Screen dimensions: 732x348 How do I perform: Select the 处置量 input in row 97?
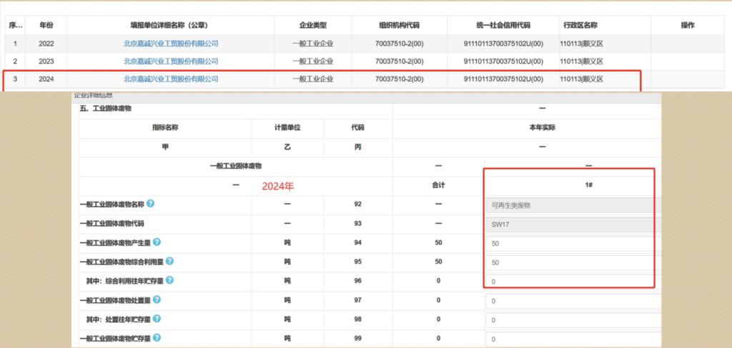pyautogui.click(x=570, y=301)
